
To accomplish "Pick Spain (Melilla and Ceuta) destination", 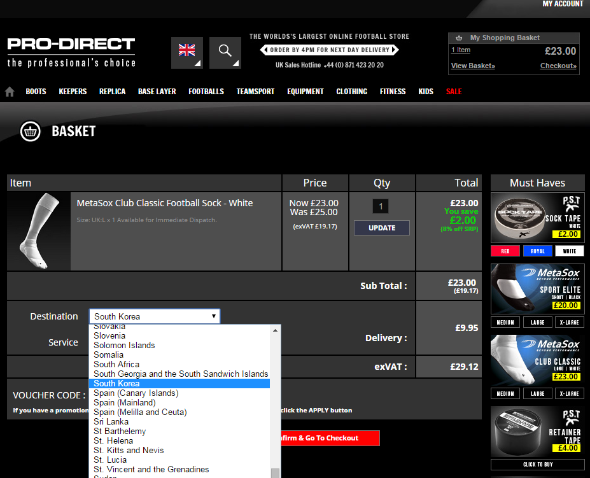I will (179, 412).
